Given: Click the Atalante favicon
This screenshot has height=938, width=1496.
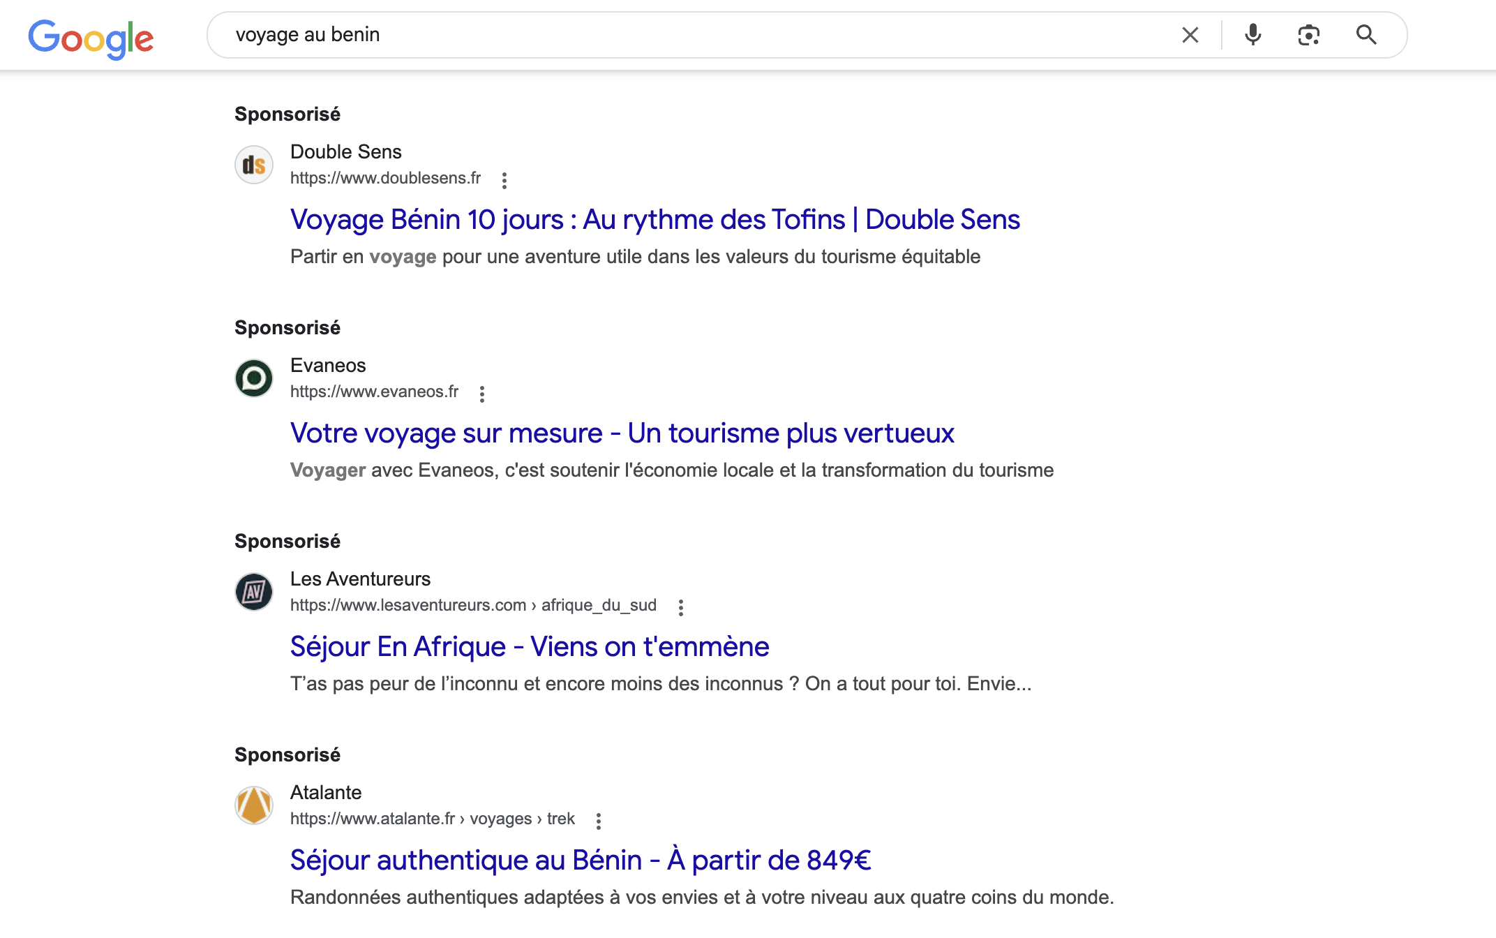Looking at the screenshot, I should click(254, 805).
